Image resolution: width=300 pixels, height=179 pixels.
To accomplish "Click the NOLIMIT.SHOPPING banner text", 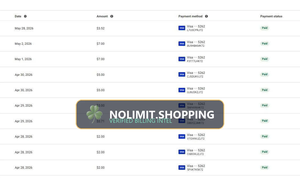I will click(x=162, y=114).
